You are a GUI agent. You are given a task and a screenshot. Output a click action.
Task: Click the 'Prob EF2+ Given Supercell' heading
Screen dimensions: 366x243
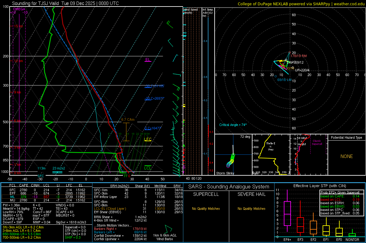340,192
